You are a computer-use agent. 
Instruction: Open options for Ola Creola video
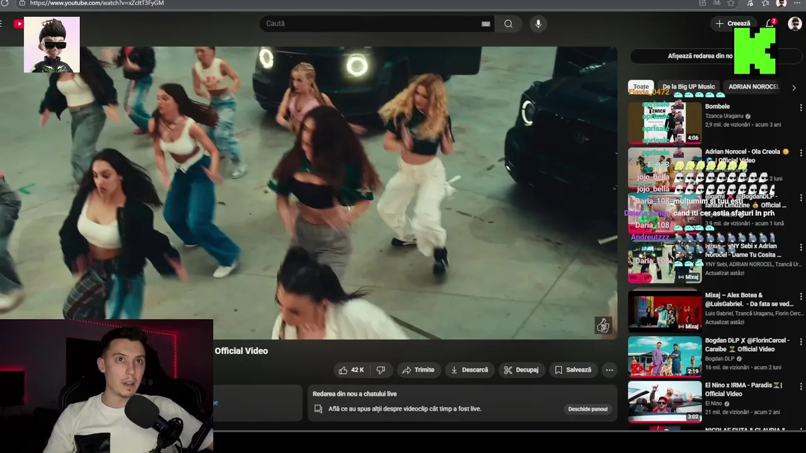[x=800, y=153]
